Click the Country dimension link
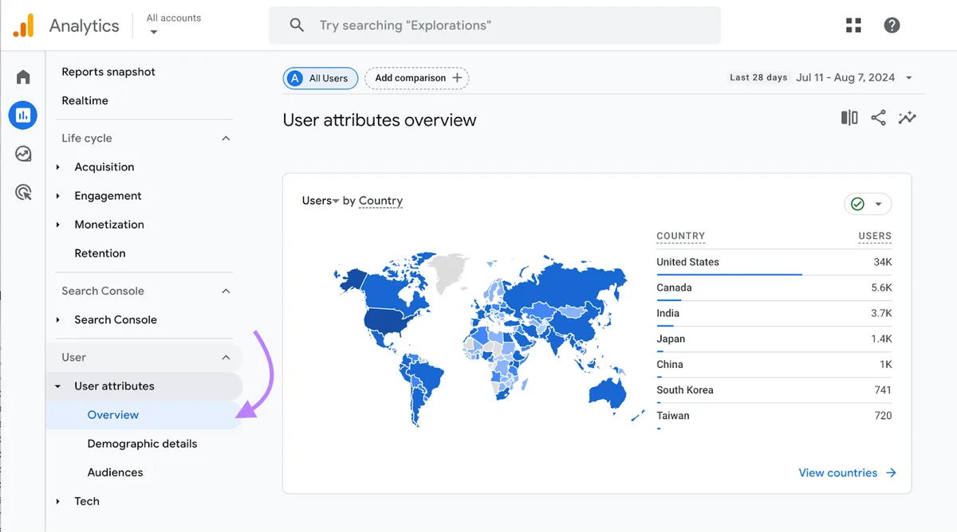Viewport: 957px width, 532px height. click(x=380, y=201)
